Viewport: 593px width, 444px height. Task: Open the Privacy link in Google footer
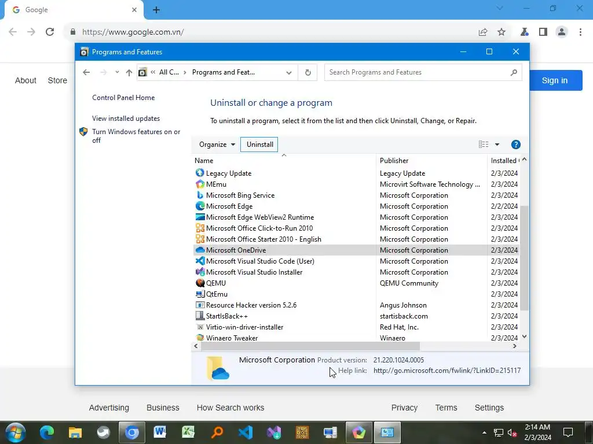pos(404,408)
